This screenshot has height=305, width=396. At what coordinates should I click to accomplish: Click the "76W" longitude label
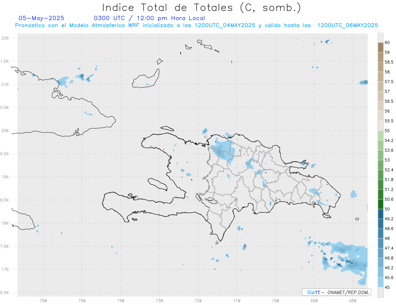43,300
